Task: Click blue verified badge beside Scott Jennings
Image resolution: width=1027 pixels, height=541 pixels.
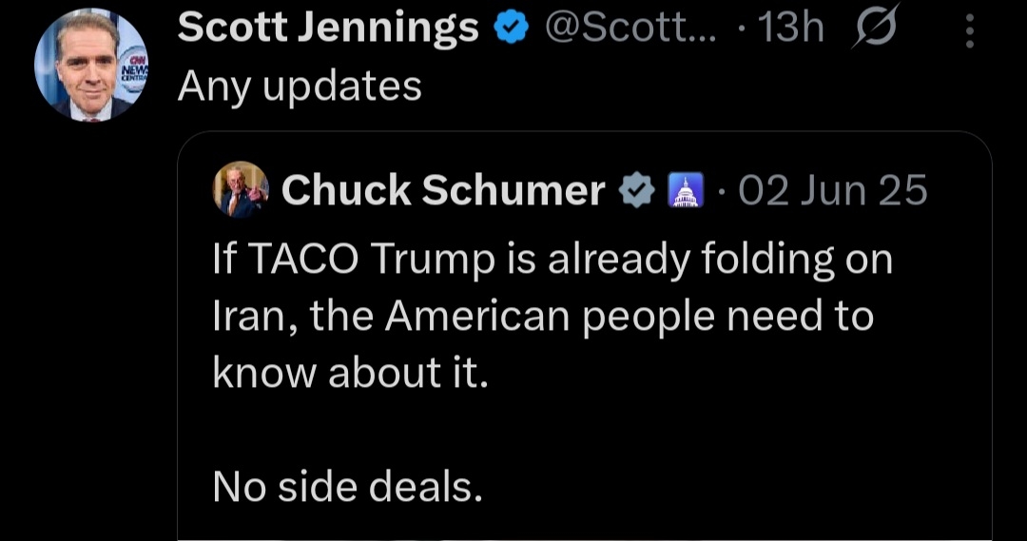Action: tap(512, 30)
